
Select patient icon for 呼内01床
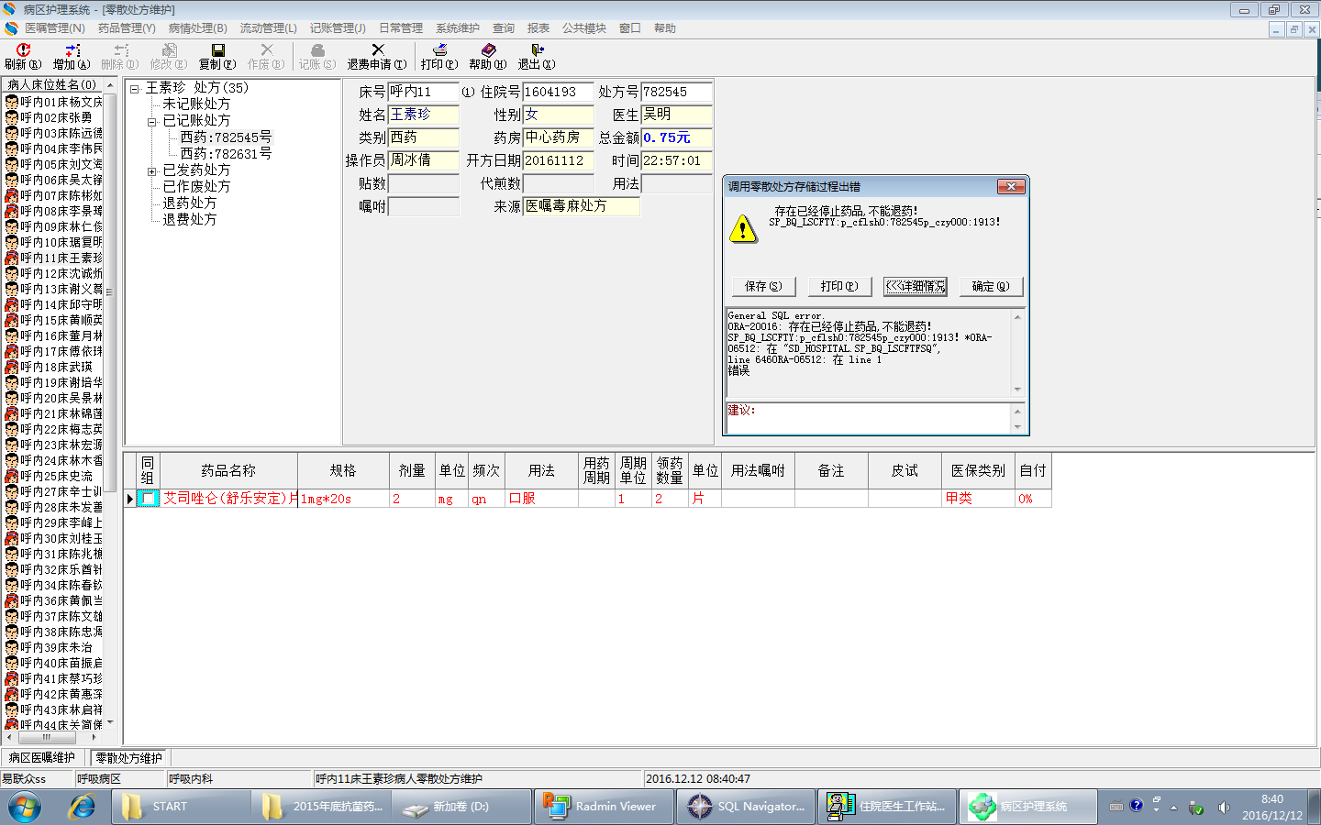12,102
